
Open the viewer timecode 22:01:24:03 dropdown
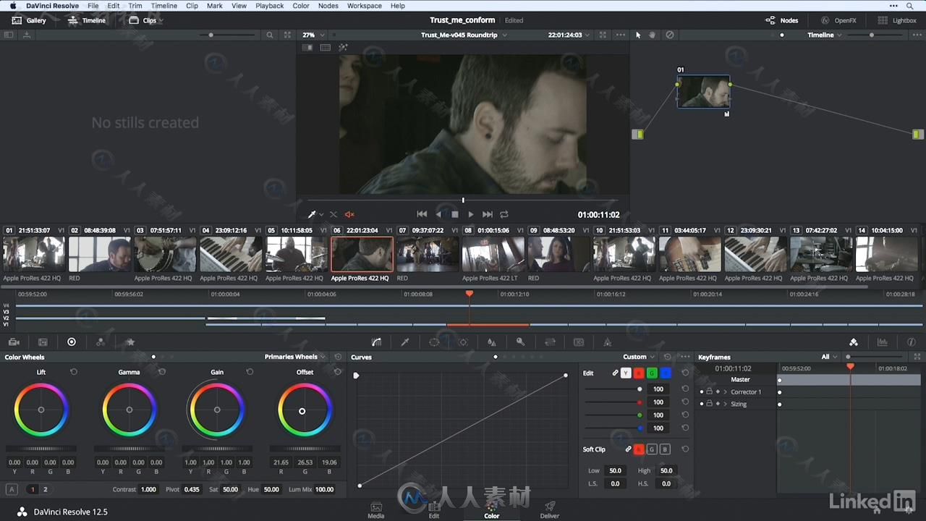(569, 35)
